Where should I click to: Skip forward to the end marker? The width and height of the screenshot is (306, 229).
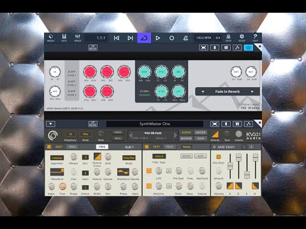point(130,38)
